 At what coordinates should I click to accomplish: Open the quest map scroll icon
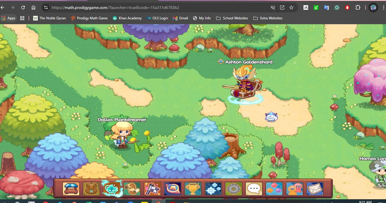pyautogui.click(x=132, y=189)
